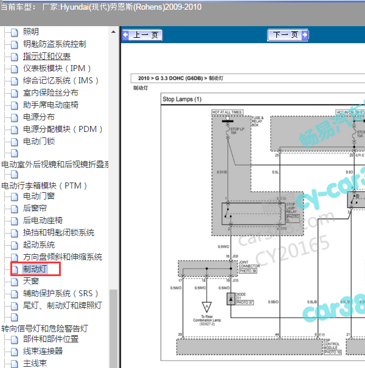This screenshot has height=368, width=365.
Task: Click the page icon beside 辅助保护系统（SRS）
Action: tap(15, 294)
